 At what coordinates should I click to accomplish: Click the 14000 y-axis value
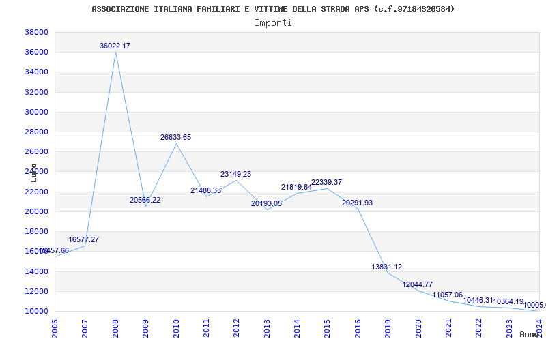36,271
